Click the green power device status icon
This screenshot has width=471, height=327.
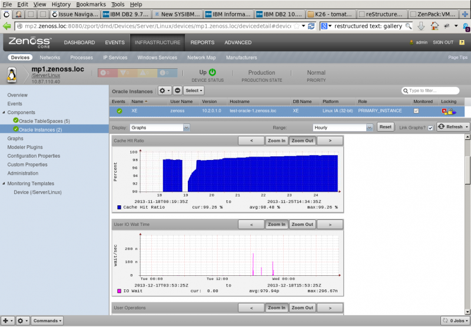point(213,72)
